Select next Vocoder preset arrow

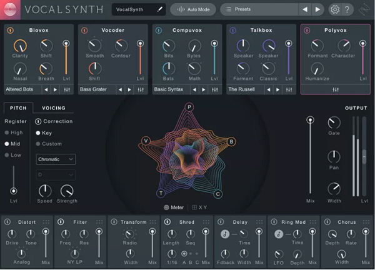129,89
